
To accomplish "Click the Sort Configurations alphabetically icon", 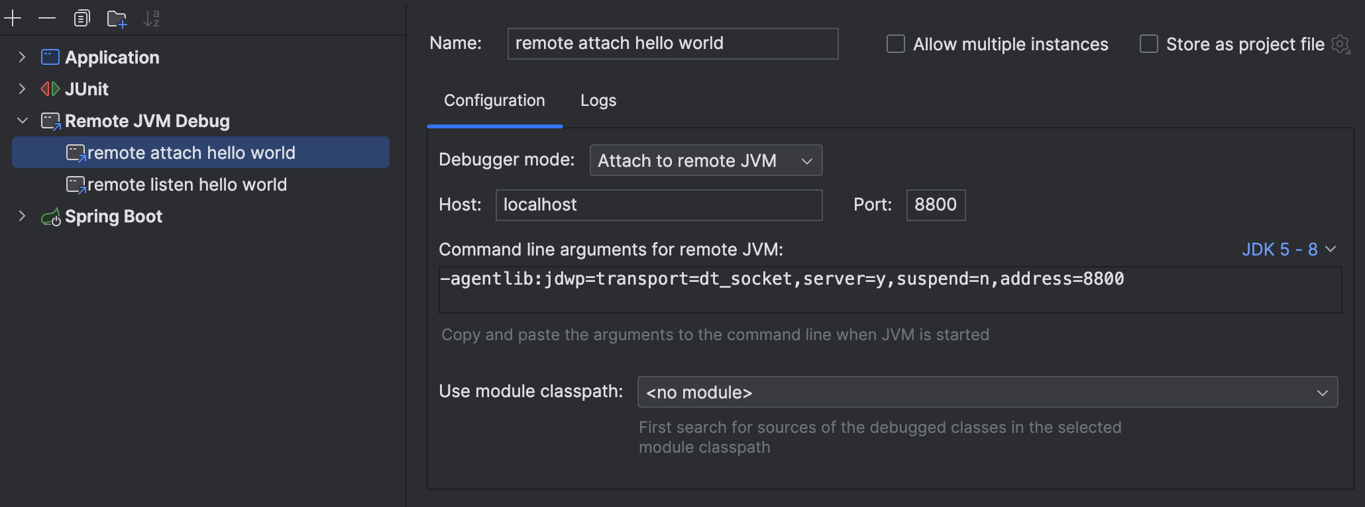I will click(152, 19).
